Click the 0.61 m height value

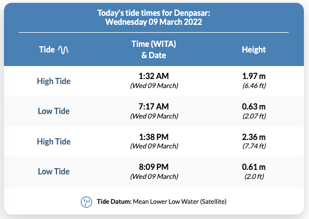(254, 167)
